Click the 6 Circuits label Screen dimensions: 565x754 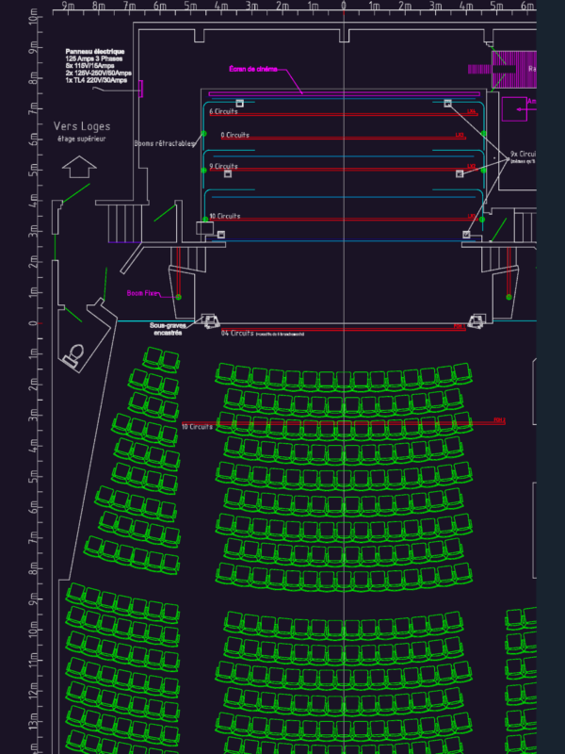point(223,111)
